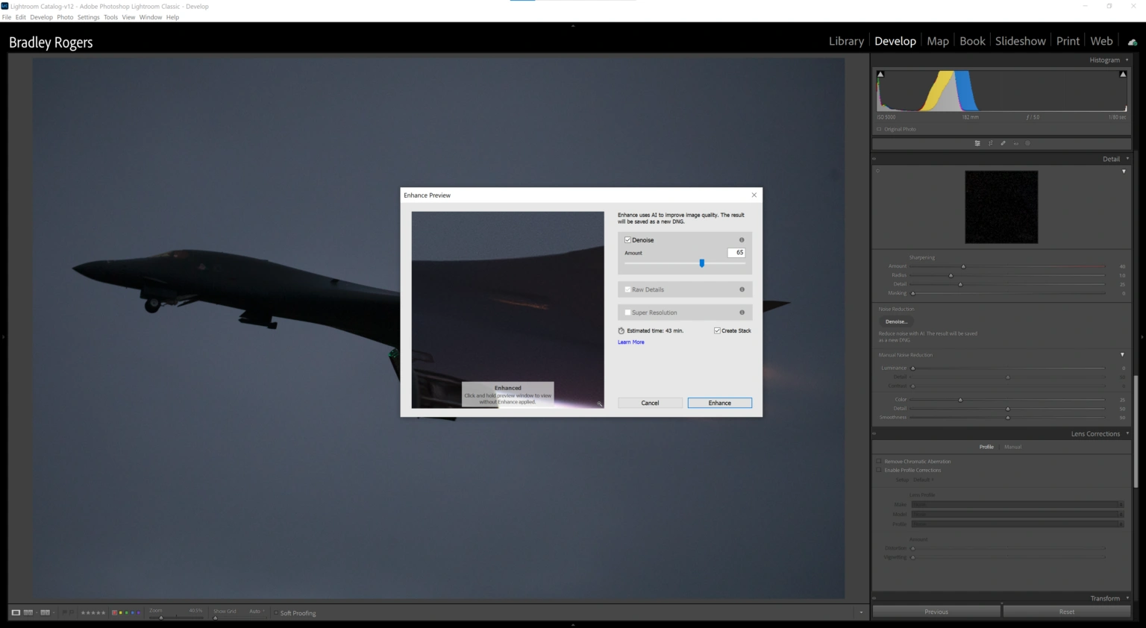Click the Edit sliders icon in tool strip
The height and width of the screenshot is (628, 1146).
tap(977, 143)
